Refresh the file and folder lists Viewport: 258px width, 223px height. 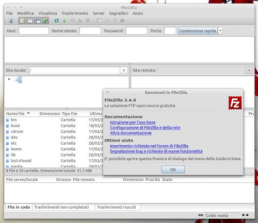pos(56,21)
